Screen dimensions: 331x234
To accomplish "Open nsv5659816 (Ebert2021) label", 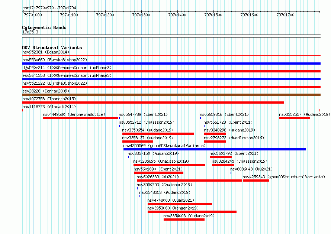I will [224, 114].
